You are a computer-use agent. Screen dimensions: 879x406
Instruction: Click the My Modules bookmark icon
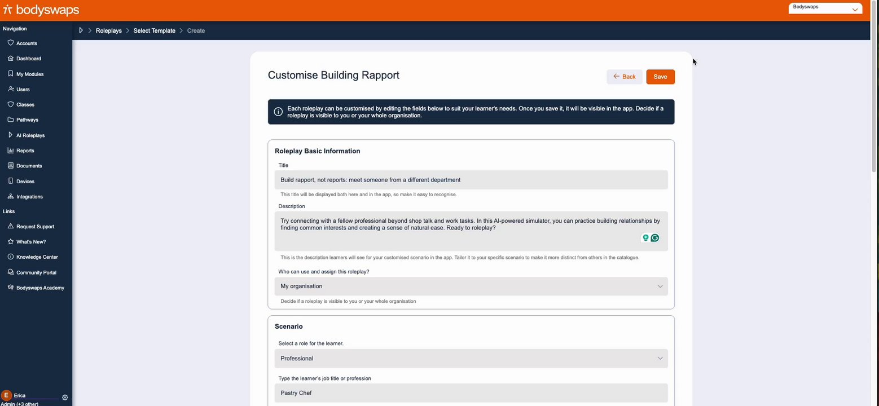tap(11, 74)
